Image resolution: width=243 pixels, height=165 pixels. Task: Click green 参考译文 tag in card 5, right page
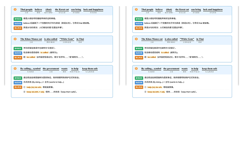click(139, 78)
